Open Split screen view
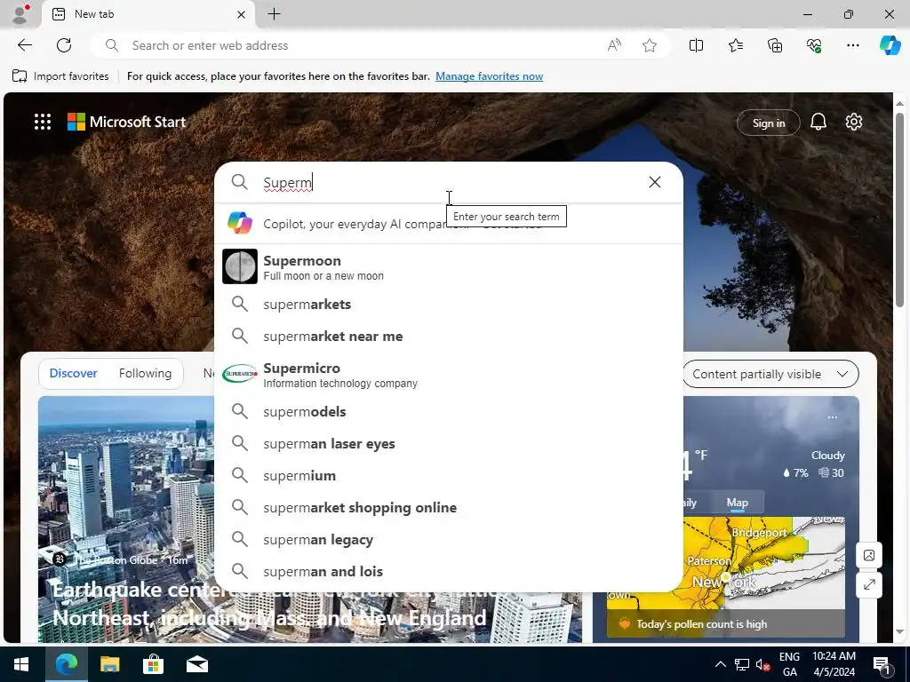This screenshot has height=682, width=910. pyautogui.click(x=696, y=45)
